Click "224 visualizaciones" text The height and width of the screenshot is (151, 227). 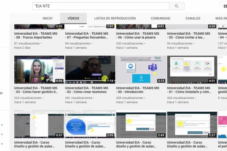click(28, 98)
